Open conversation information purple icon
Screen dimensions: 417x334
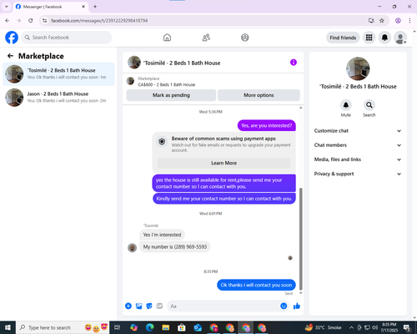(x=294, y=63)
